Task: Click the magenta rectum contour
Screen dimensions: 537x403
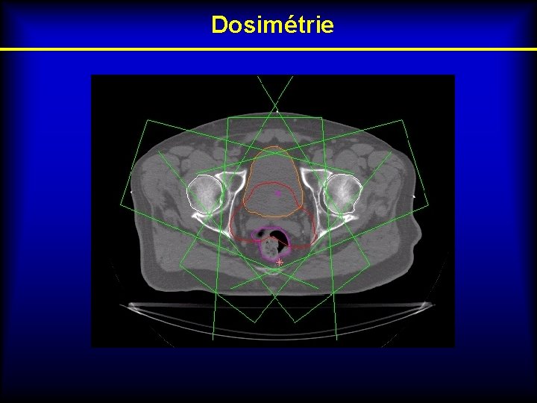Action: (271, 244)
